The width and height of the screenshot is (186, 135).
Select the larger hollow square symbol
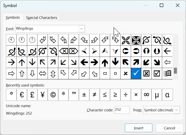pos(105,74)
